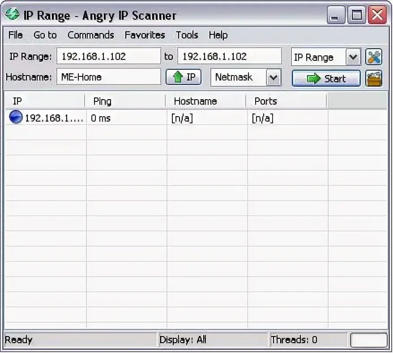This screenshot has height=353, width=393.
Task: Click the ending IP address field
Action: (x=230, y=56)
